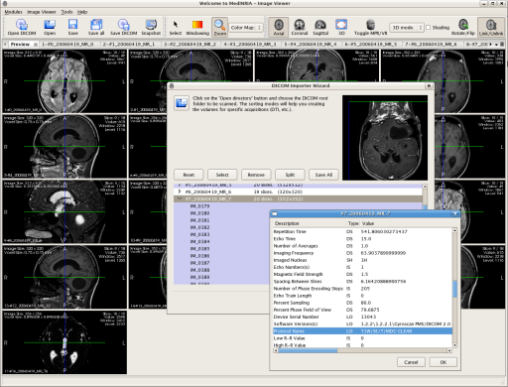Open the Color Map dropdown
The image size is (508, 387).
pyautogui.click(x=246, y=28)
